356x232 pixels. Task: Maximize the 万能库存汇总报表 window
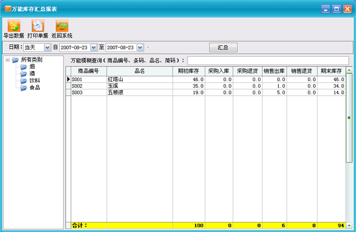coord(336,9)
